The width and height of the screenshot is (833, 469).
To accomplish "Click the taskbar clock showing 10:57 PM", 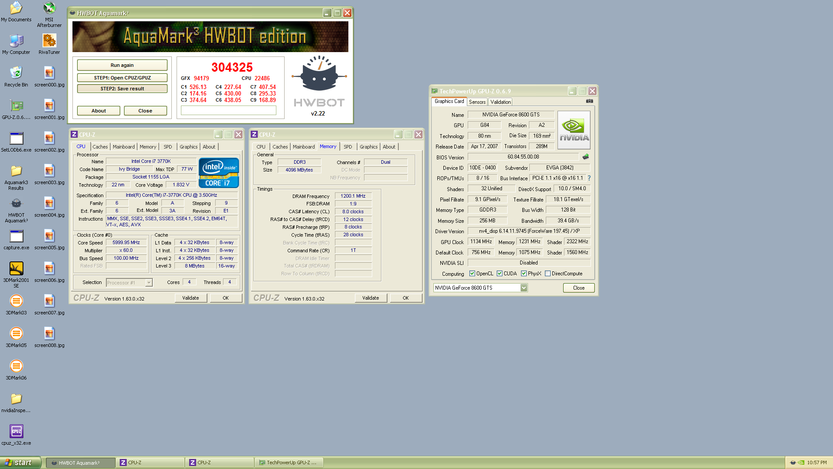I will point(817,463).
